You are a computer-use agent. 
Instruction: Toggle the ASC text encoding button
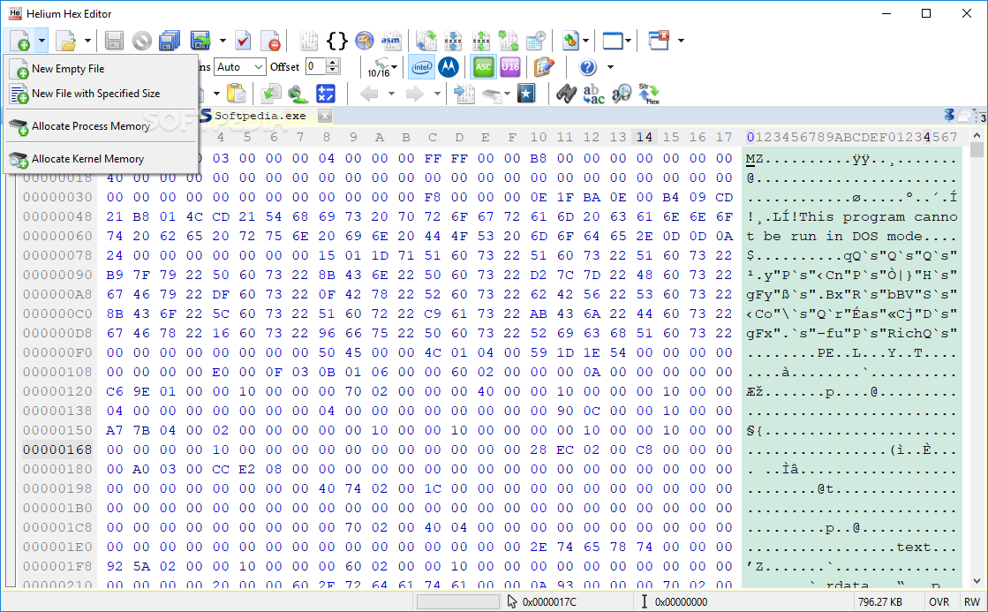tap(483, 67)
